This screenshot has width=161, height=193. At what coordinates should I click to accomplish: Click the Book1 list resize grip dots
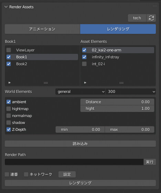pos(46,83)
